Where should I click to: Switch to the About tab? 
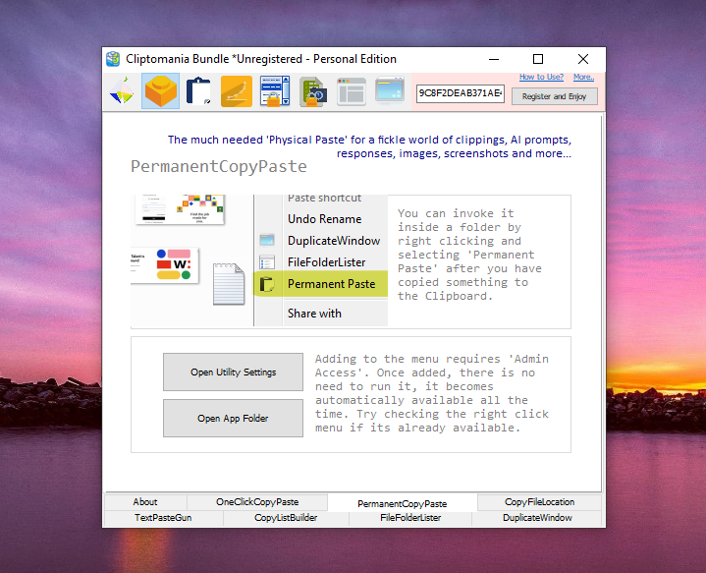(x=145, y=502)
